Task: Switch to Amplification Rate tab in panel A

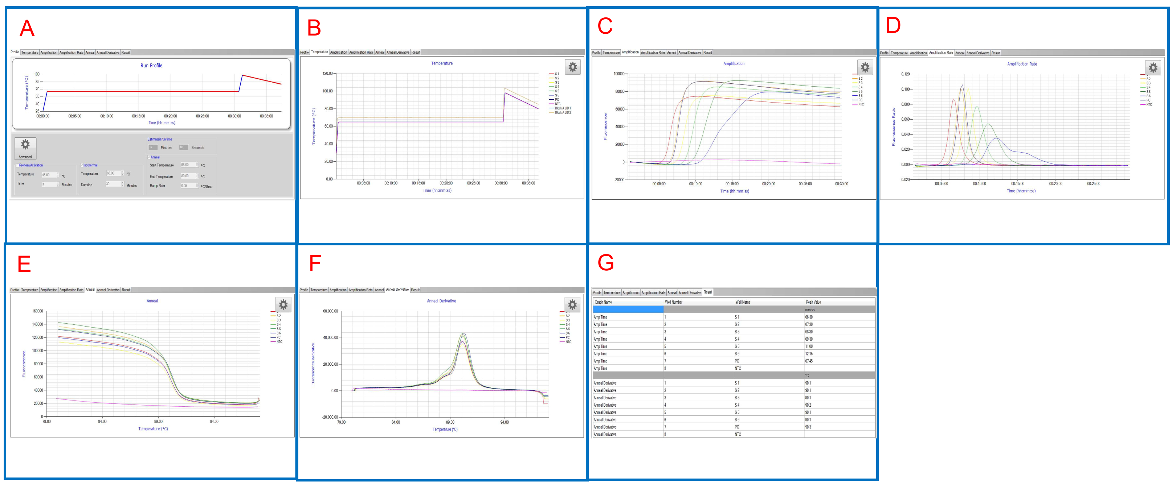Action: coord(71,53)
